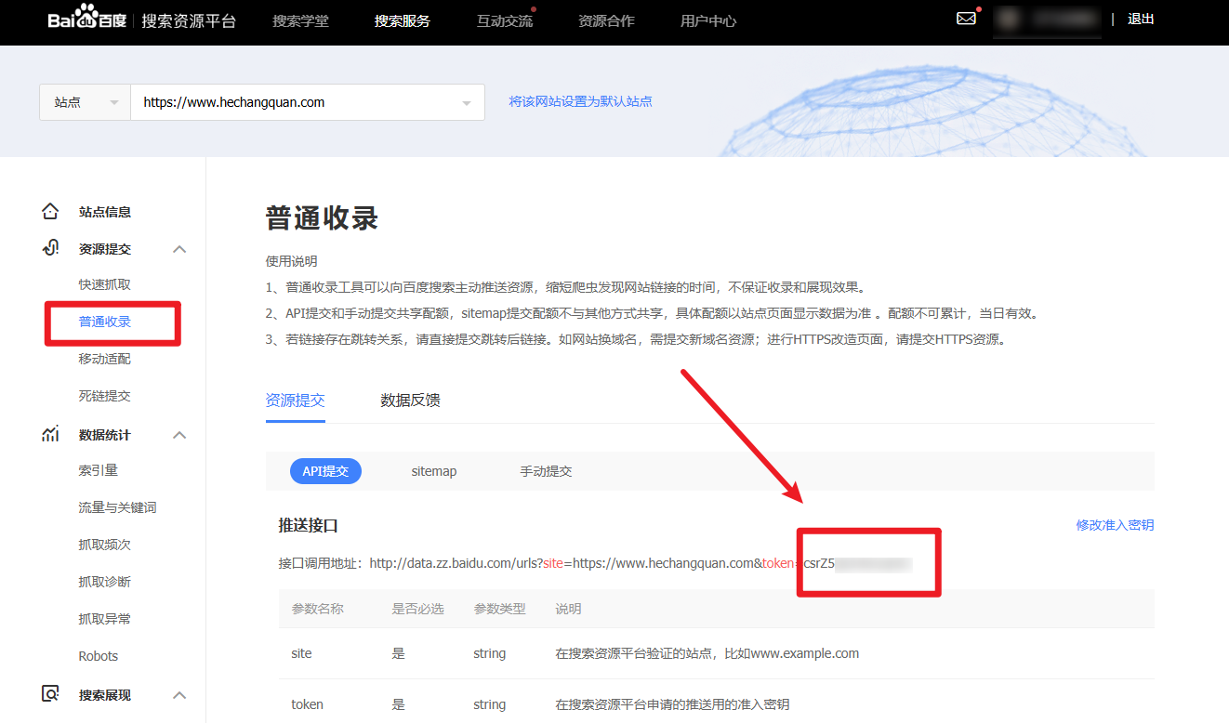Open 抓取异常 in sidebar
Viewport: 1229px width, 723px height.
click(x=105, y=619)
